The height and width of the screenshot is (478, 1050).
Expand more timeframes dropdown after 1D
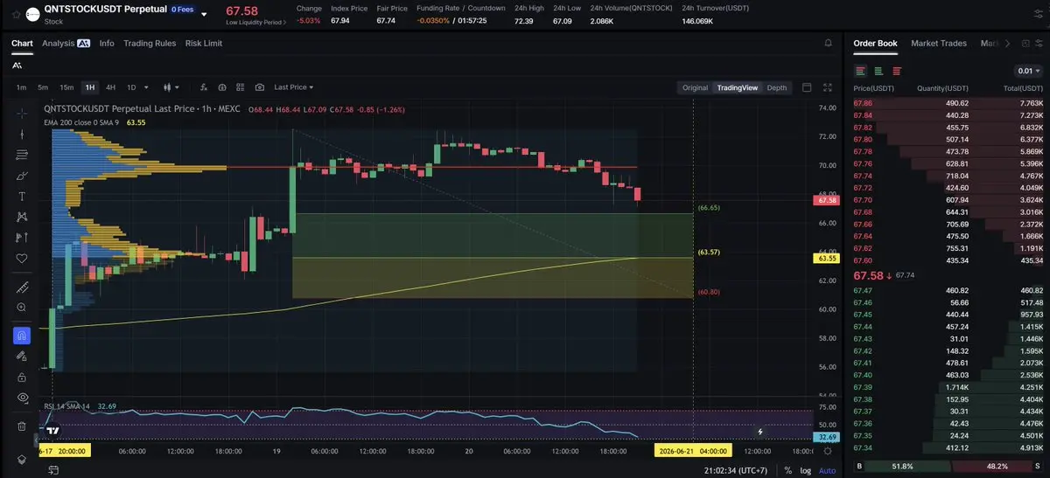click(145, 87)
